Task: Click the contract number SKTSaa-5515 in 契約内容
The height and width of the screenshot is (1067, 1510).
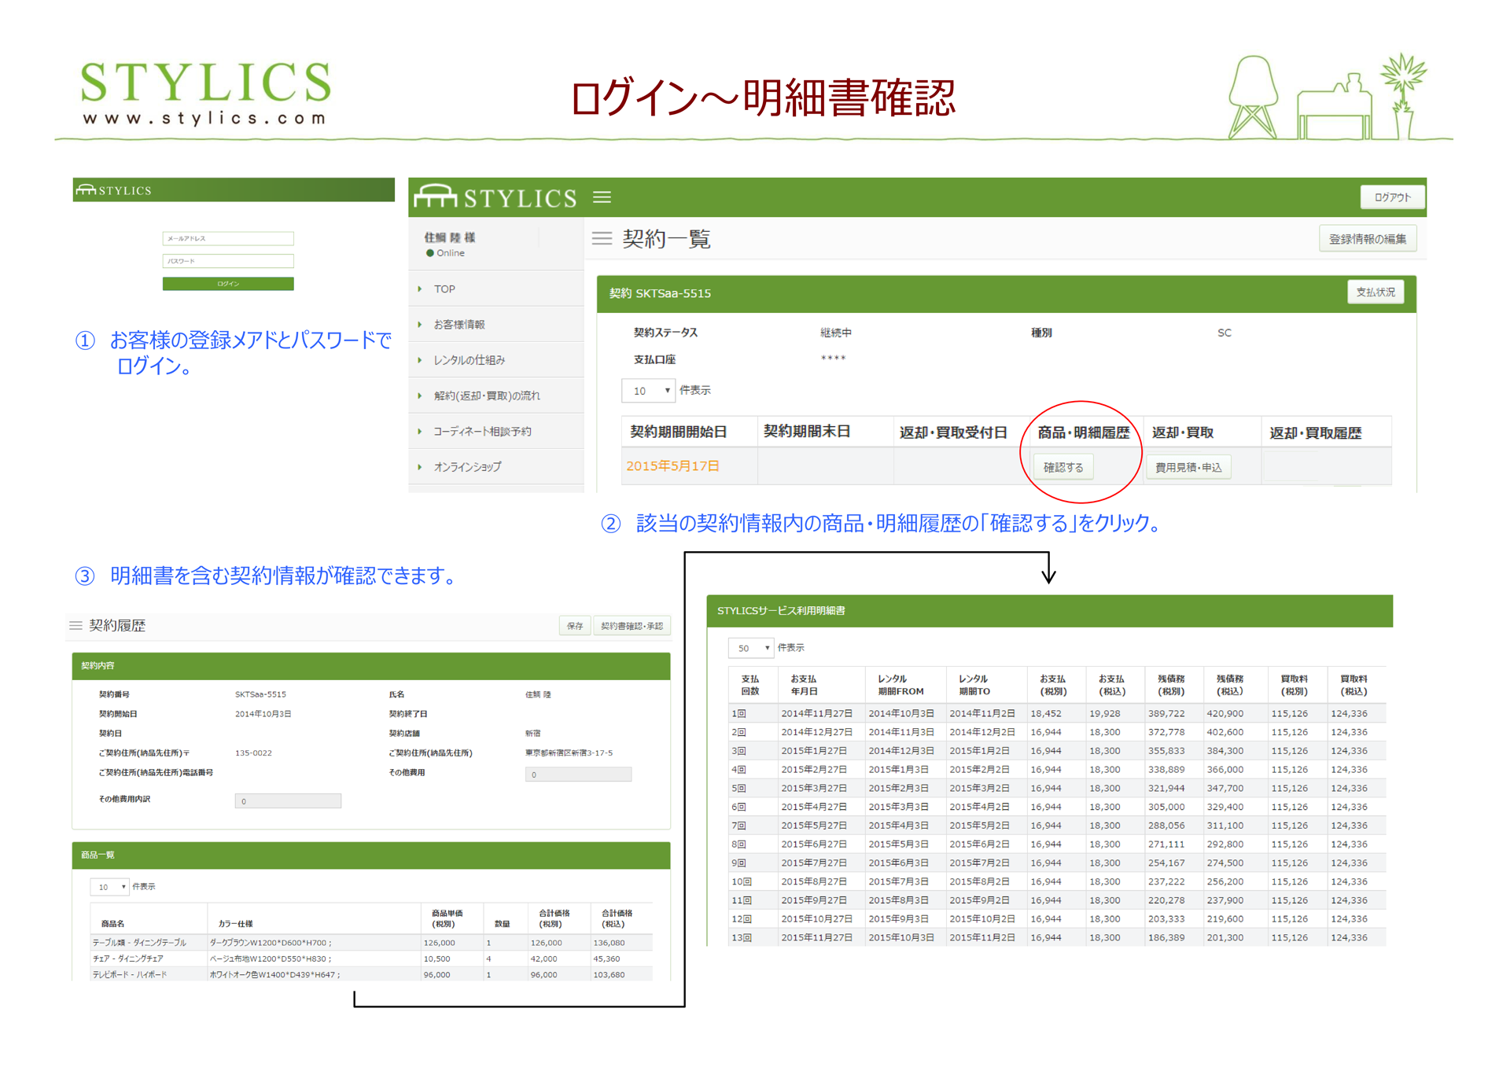Action: coord(260,695)
